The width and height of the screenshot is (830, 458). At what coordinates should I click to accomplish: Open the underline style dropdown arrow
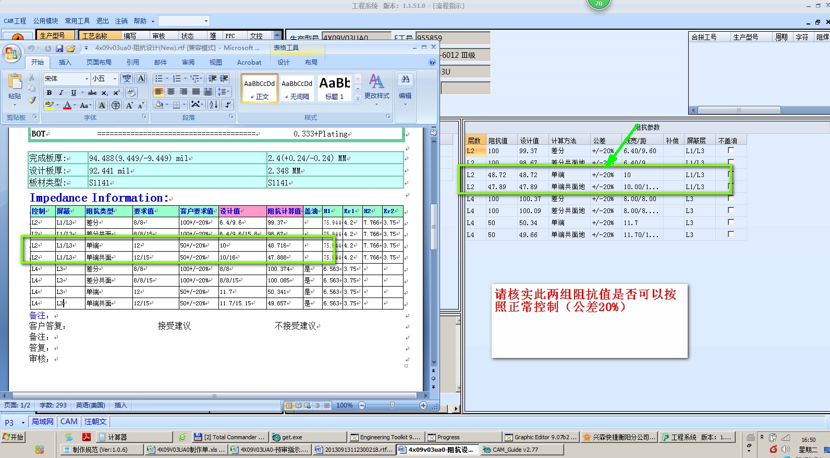pyautogui.click(x=82, y=92)
